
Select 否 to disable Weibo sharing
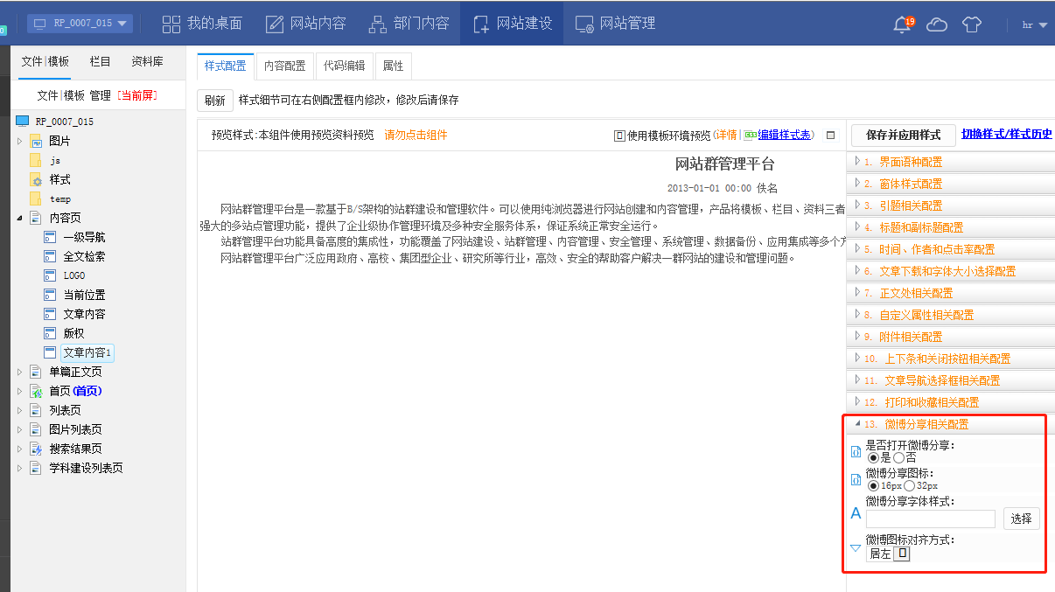coord(899,457)
